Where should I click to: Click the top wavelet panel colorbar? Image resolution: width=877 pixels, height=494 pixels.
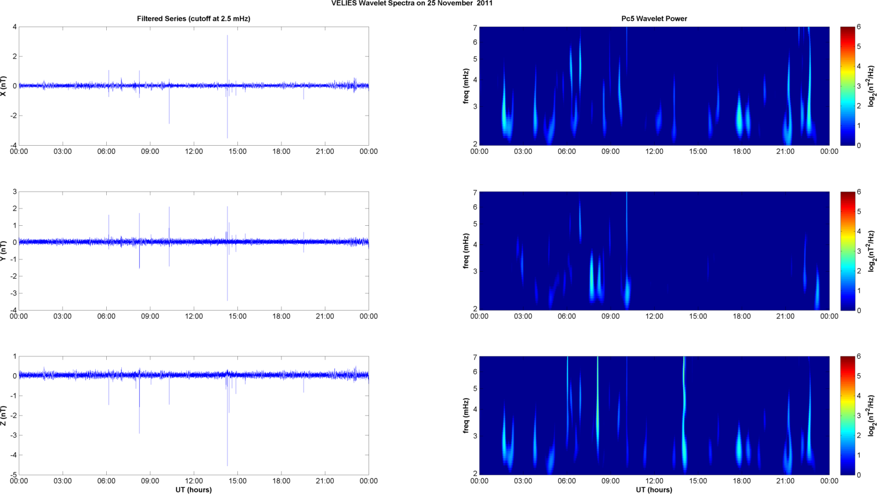[847, 86]
